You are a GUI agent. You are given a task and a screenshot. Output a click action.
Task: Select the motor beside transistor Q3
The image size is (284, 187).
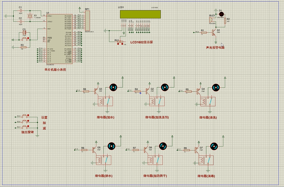click(x=113, y=87)
